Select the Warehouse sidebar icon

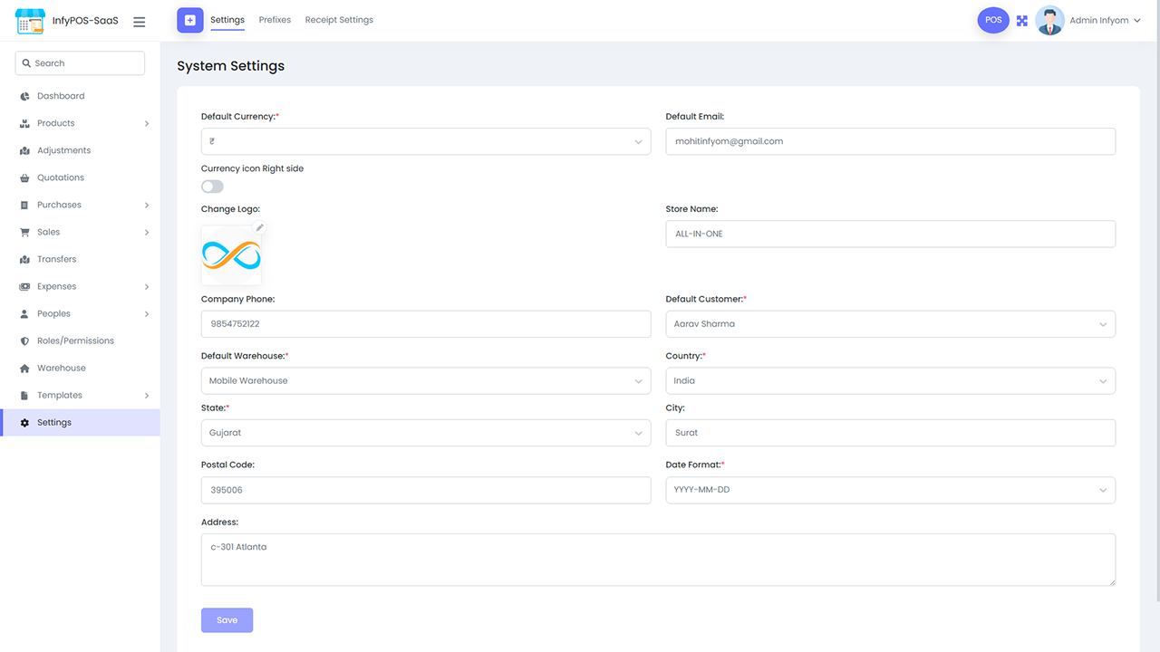[x=25, y=368]
